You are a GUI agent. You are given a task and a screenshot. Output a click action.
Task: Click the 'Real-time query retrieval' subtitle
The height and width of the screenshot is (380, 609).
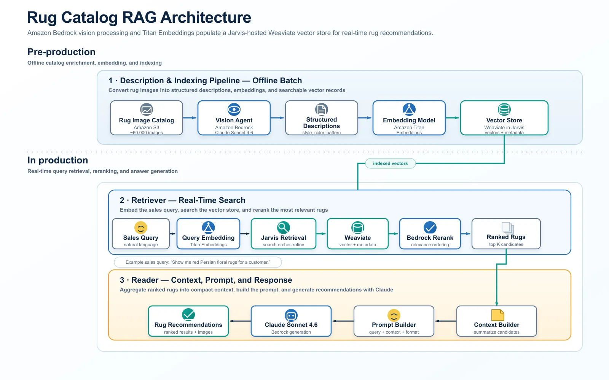[102, 171]
